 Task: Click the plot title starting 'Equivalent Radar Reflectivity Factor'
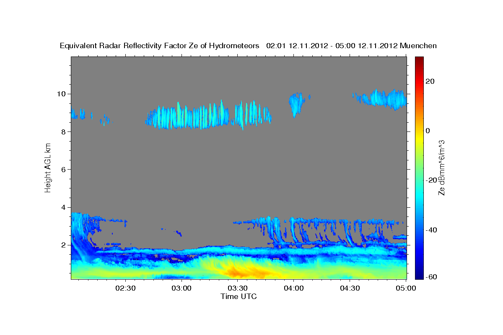pyautogui.click(x=248, y=46)
